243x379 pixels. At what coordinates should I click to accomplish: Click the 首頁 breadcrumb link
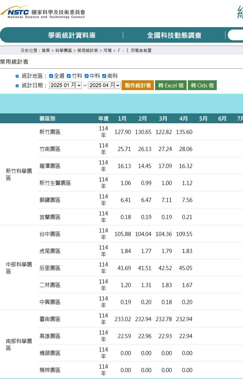click(46, 50)
